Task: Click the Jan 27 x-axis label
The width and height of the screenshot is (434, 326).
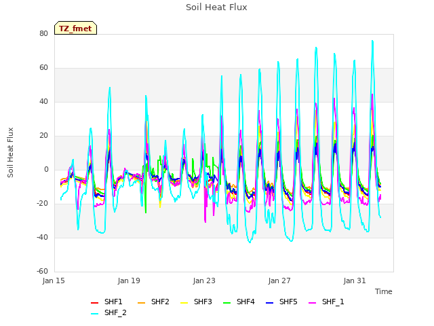Action: tap(279, 280)
